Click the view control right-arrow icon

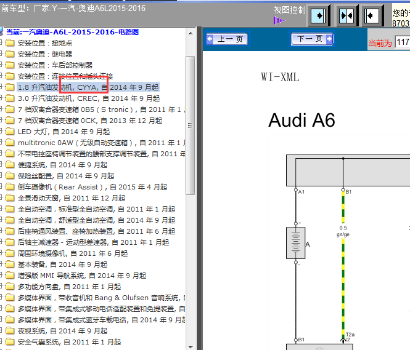tap(318, 15)
